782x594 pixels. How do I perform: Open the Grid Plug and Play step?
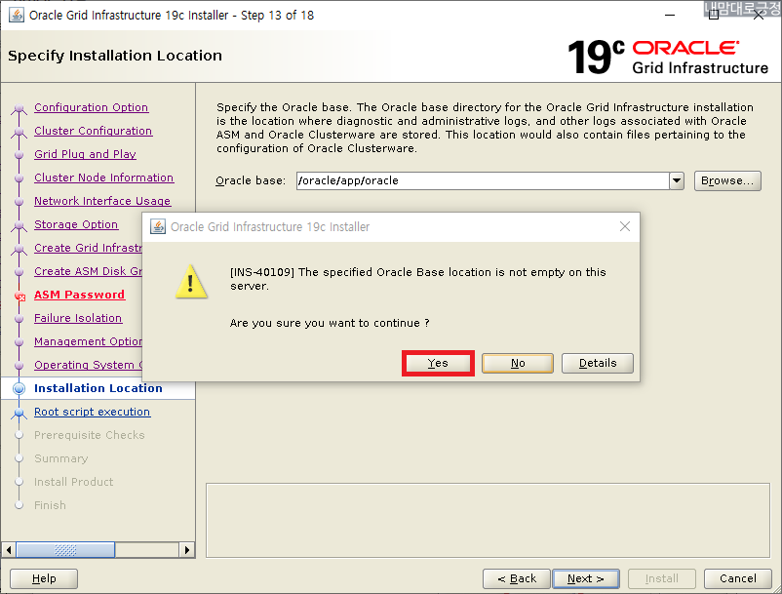coord(85,154)
